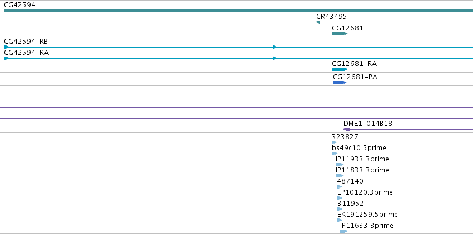473x234 pixels.
Task: Click the 487140 label text
Action: pyautogui.click(x=350, y=181)
